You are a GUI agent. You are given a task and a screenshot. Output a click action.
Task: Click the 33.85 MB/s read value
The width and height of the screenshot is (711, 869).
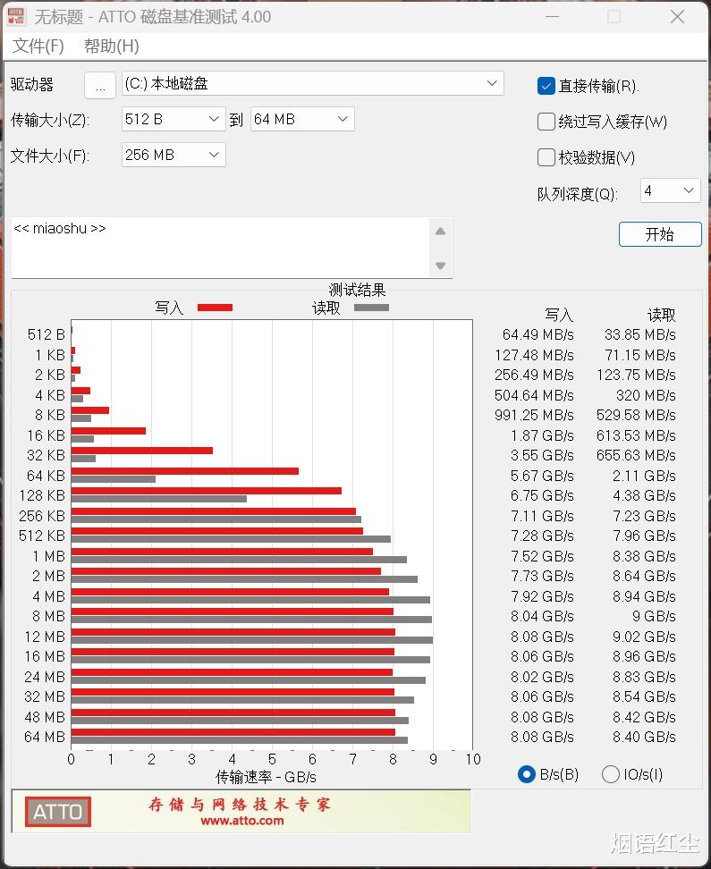pyautogui.click(x=639, y=334)
